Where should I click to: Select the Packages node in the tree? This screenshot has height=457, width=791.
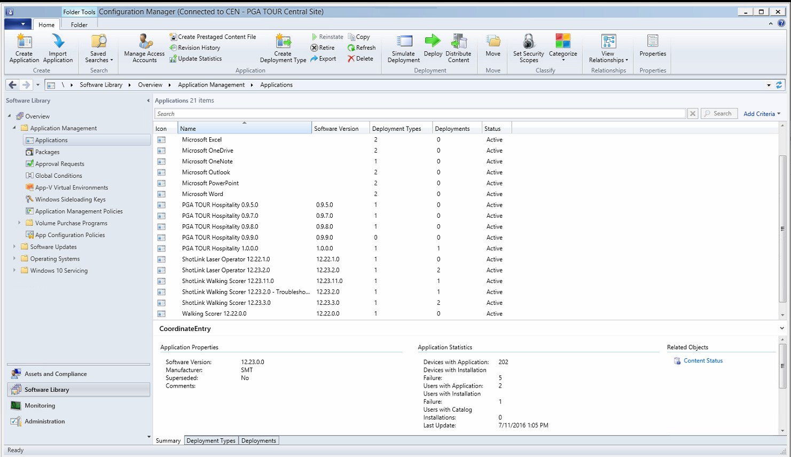tap(47, 152)
